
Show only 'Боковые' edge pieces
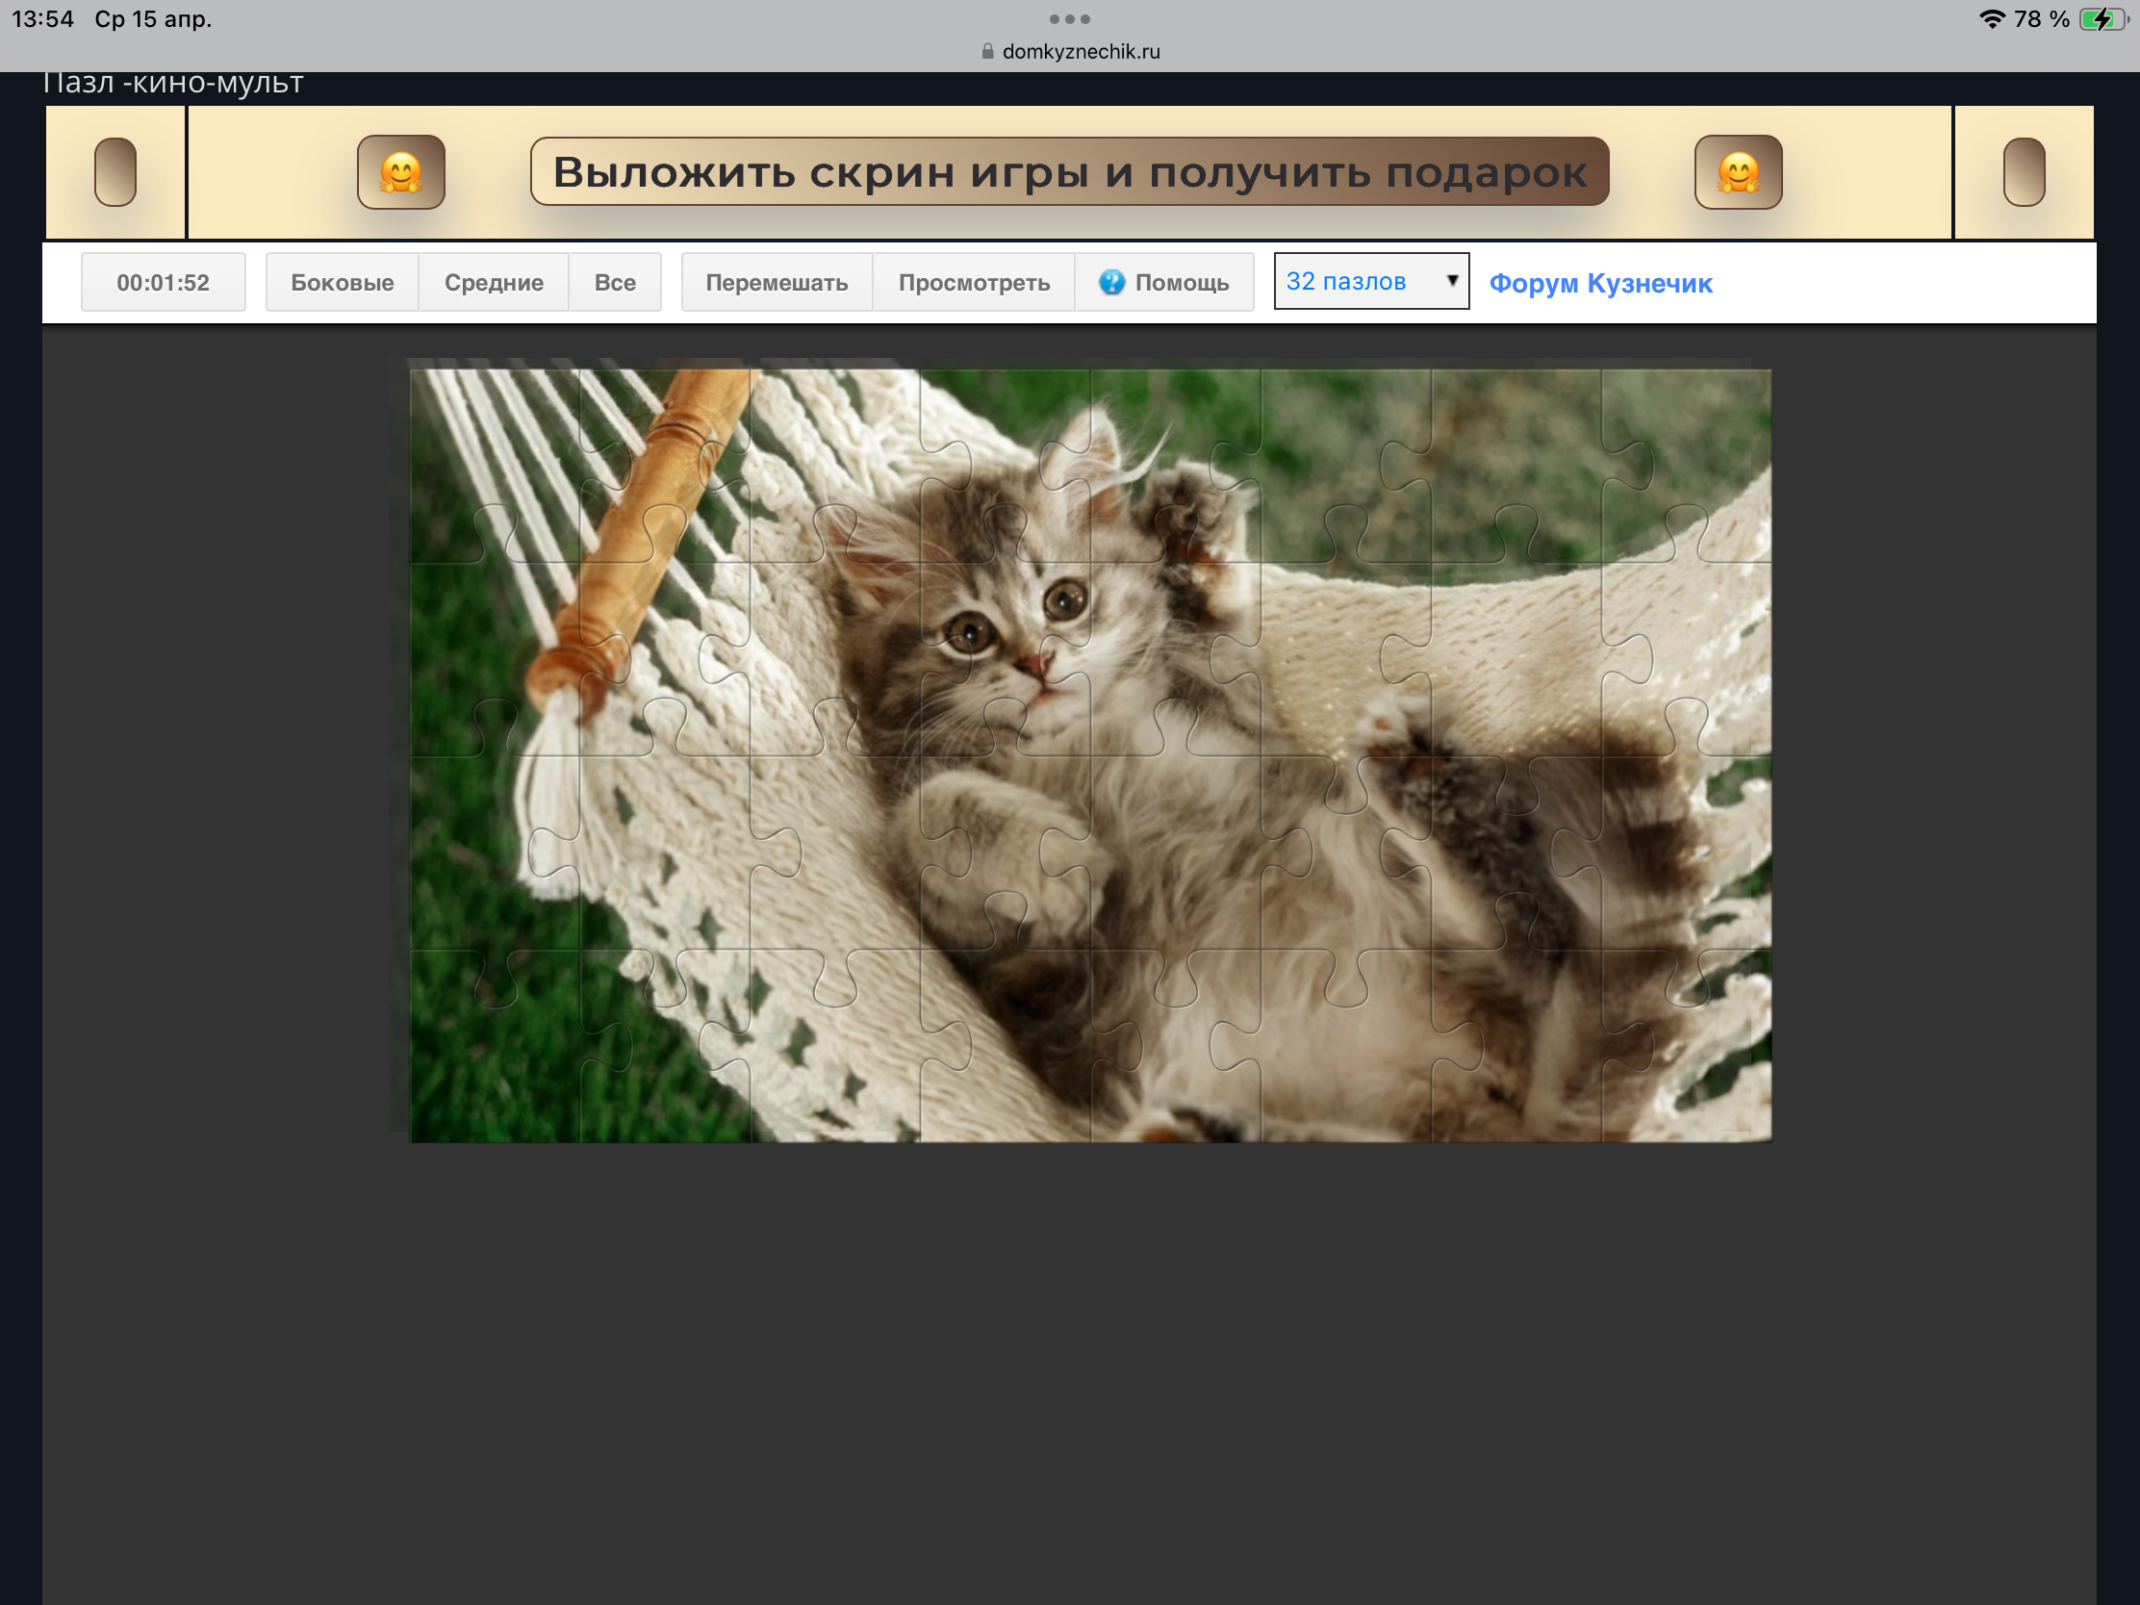click(342, 283)
